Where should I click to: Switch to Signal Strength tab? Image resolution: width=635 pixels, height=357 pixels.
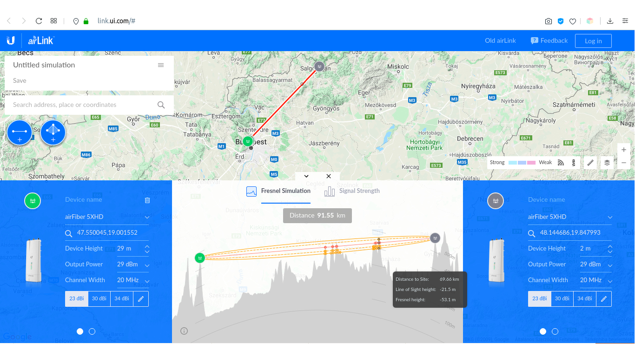click(352, 191)
